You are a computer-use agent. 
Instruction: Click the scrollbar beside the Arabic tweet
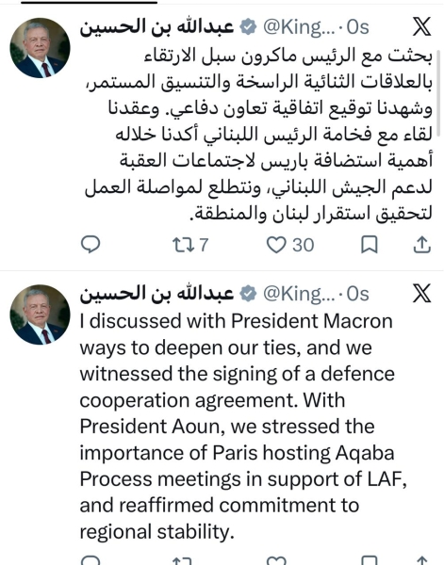[439, 93]
